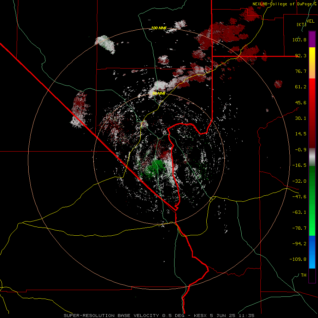Select the -94.2 scale value
Viewport: 318px width, 318px height.
tap(299, 244)
